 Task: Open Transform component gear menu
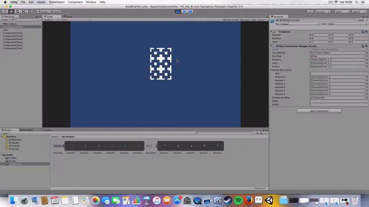367,32
